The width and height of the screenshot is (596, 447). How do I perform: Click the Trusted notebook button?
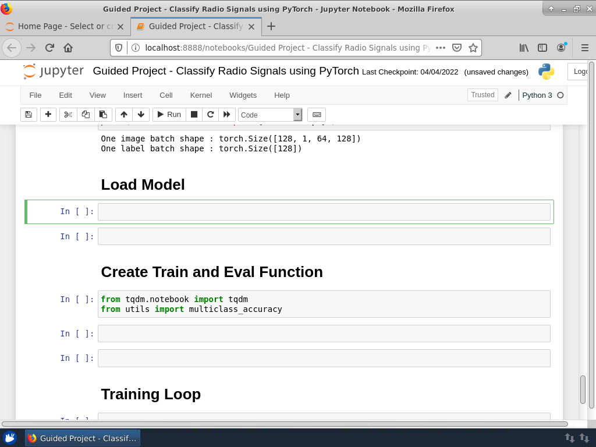pyautogui.click(x=483, y=95)
